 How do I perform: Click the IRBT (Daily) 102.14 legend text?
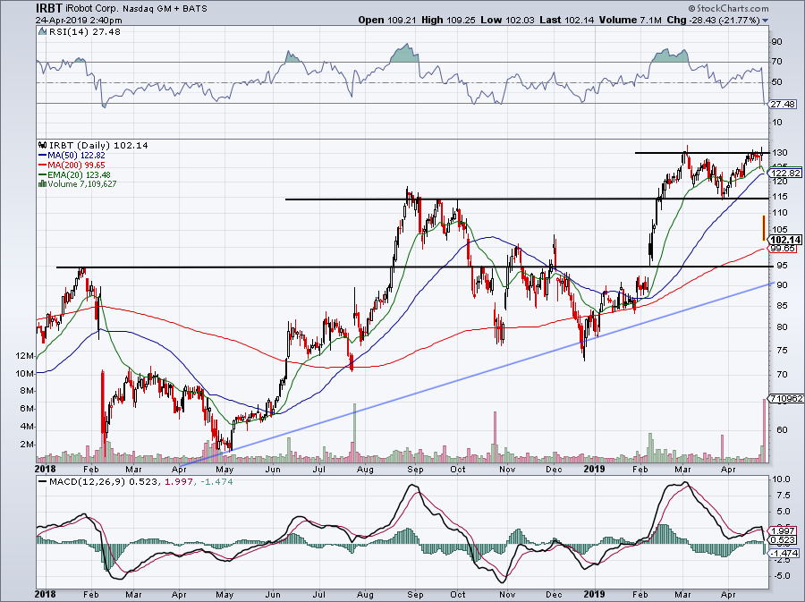97,146
